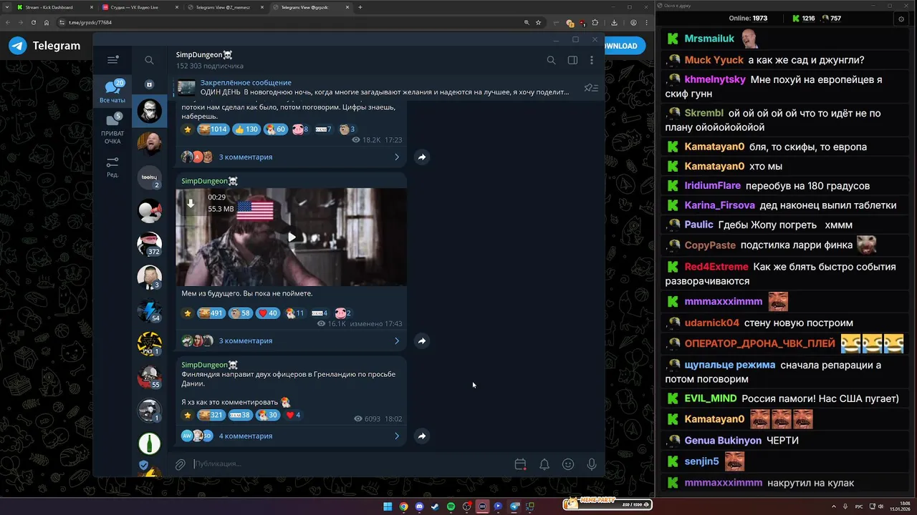Viewport: 917px width, 515px height.
Task: Open the chat with 372 unread badge
Action: 150,244
